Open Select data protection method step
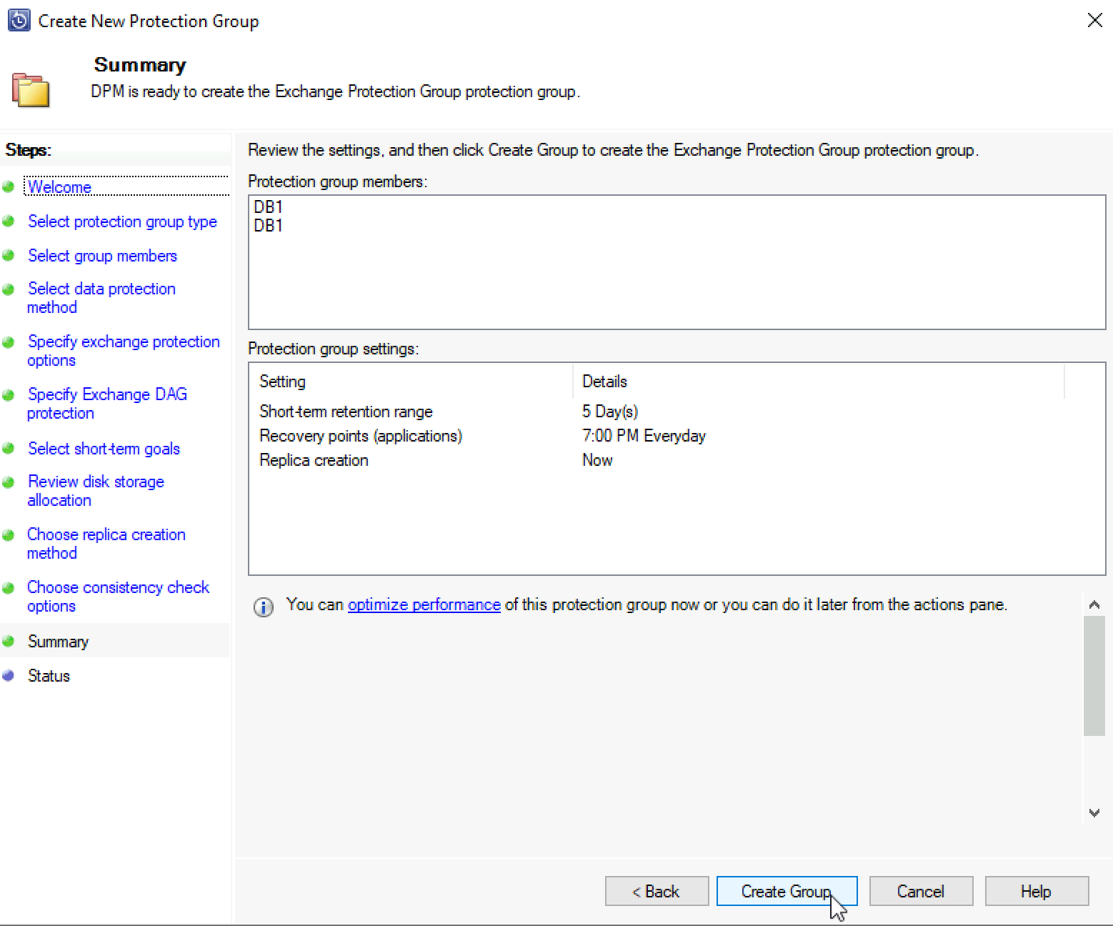 point(101,298)
